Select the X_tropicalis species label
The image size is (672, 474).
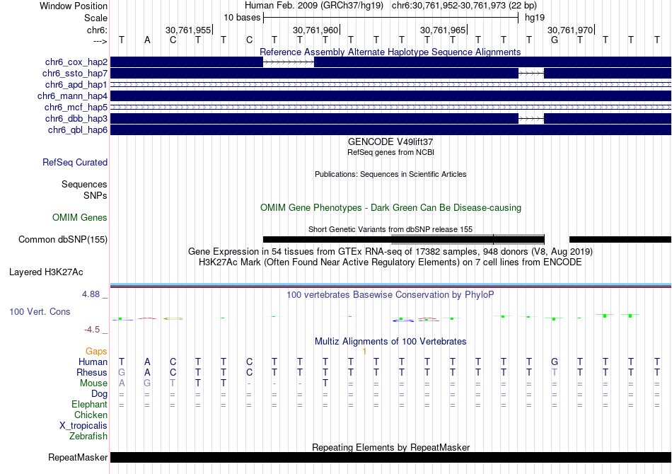[83, 426]
